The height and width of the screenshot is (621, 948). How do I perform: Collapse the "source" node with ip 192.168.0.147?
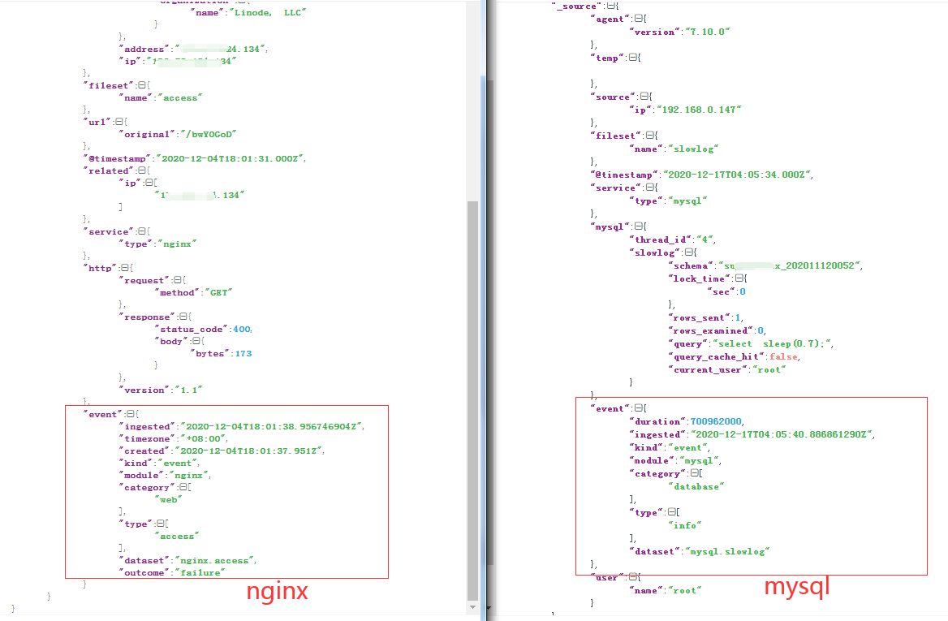(644, 97)
